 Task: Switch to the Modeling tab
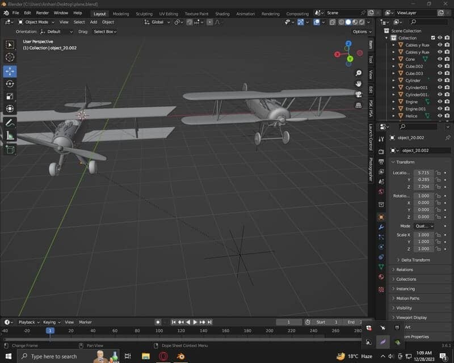[121, 14]
